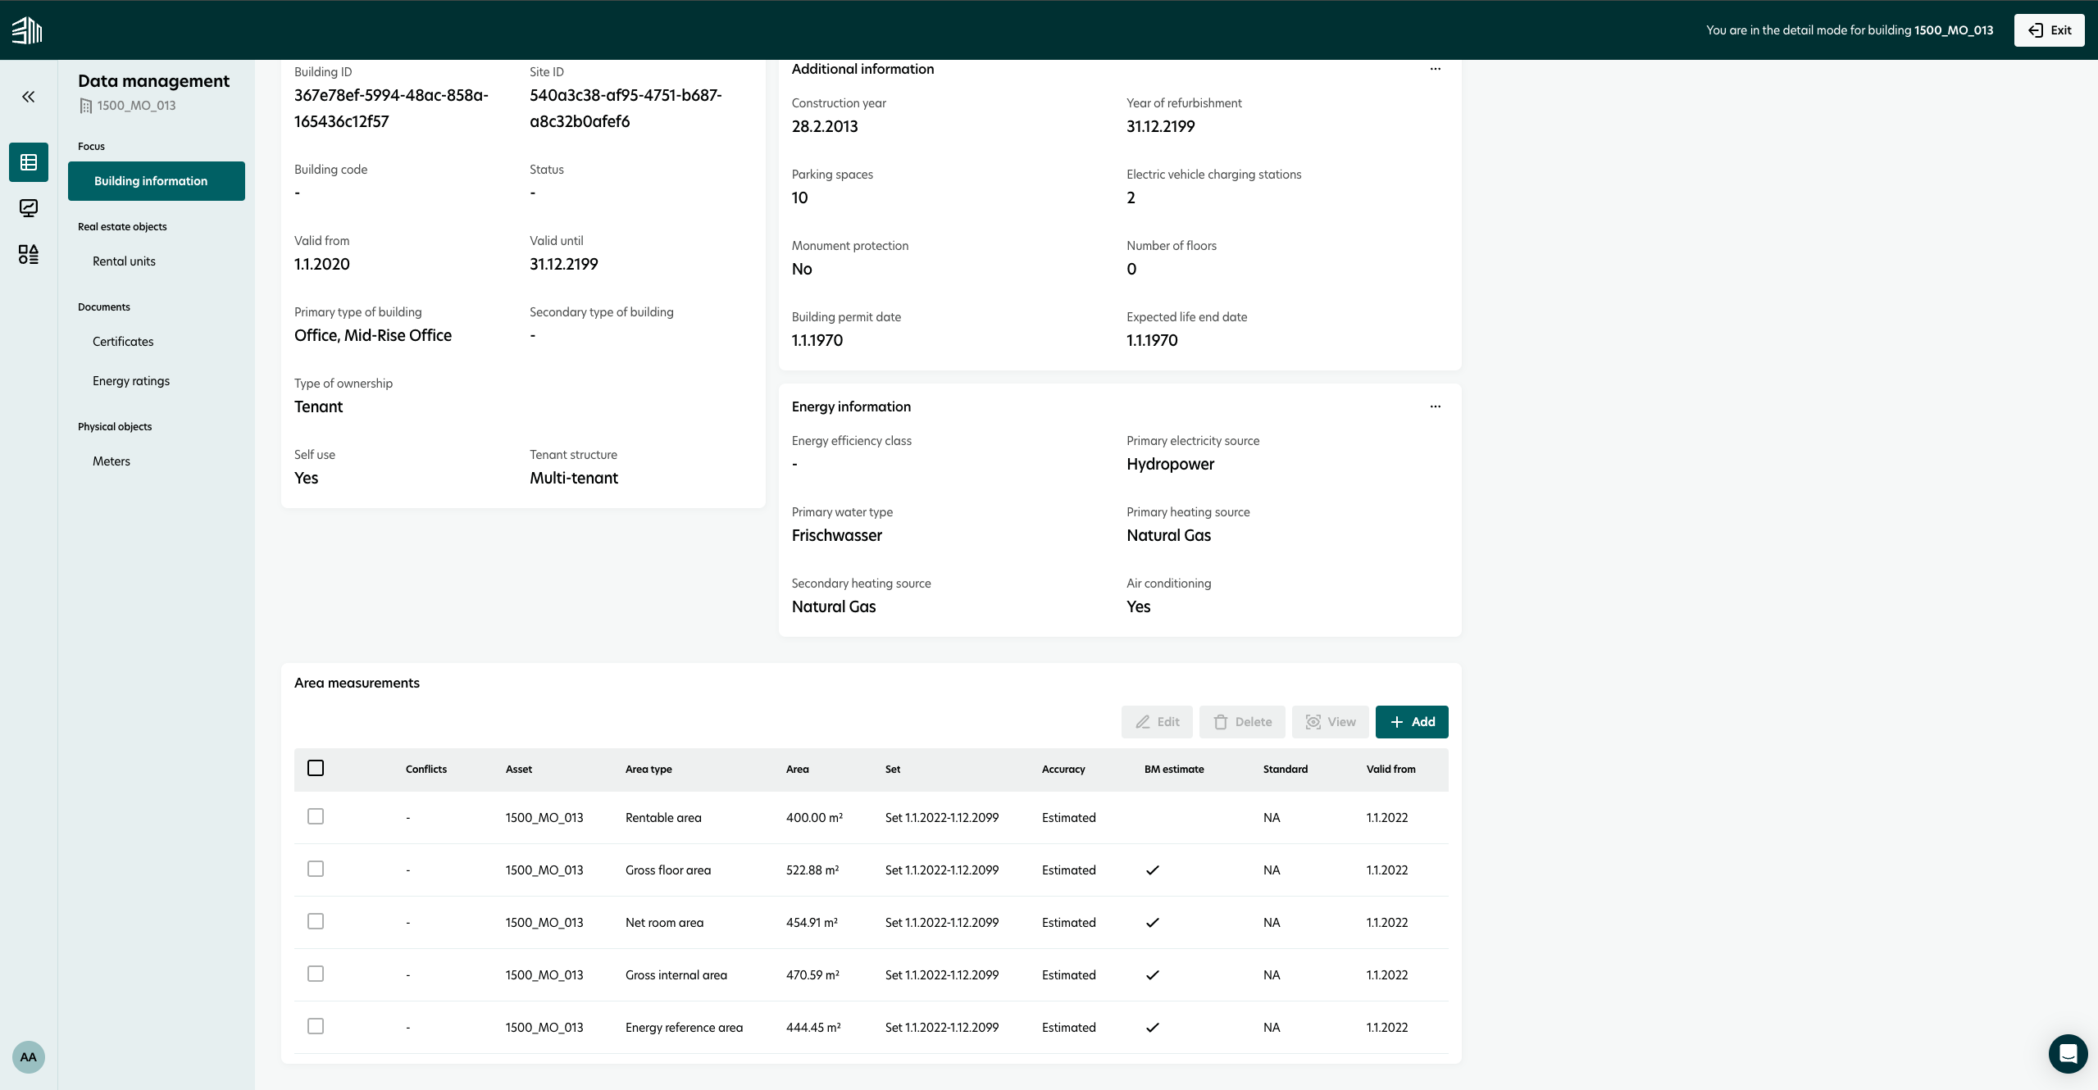The image size is (2098, 1090).
Task: Enable select all checkbox in area measurements
Action: tap(316, 768)
